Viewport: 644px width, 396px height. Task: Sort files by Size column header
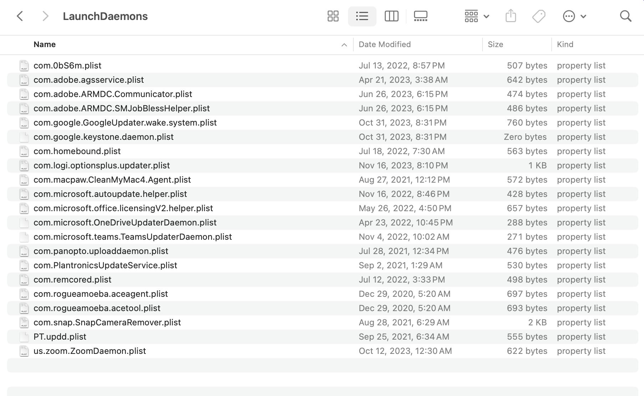pos(495,45)
